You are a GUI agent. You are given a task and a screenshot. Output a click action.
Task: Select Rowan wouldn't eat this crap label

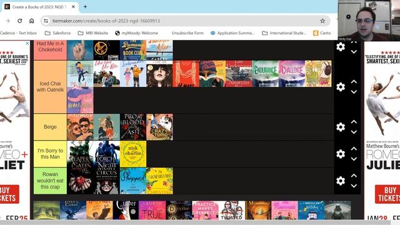click(50, 181)
